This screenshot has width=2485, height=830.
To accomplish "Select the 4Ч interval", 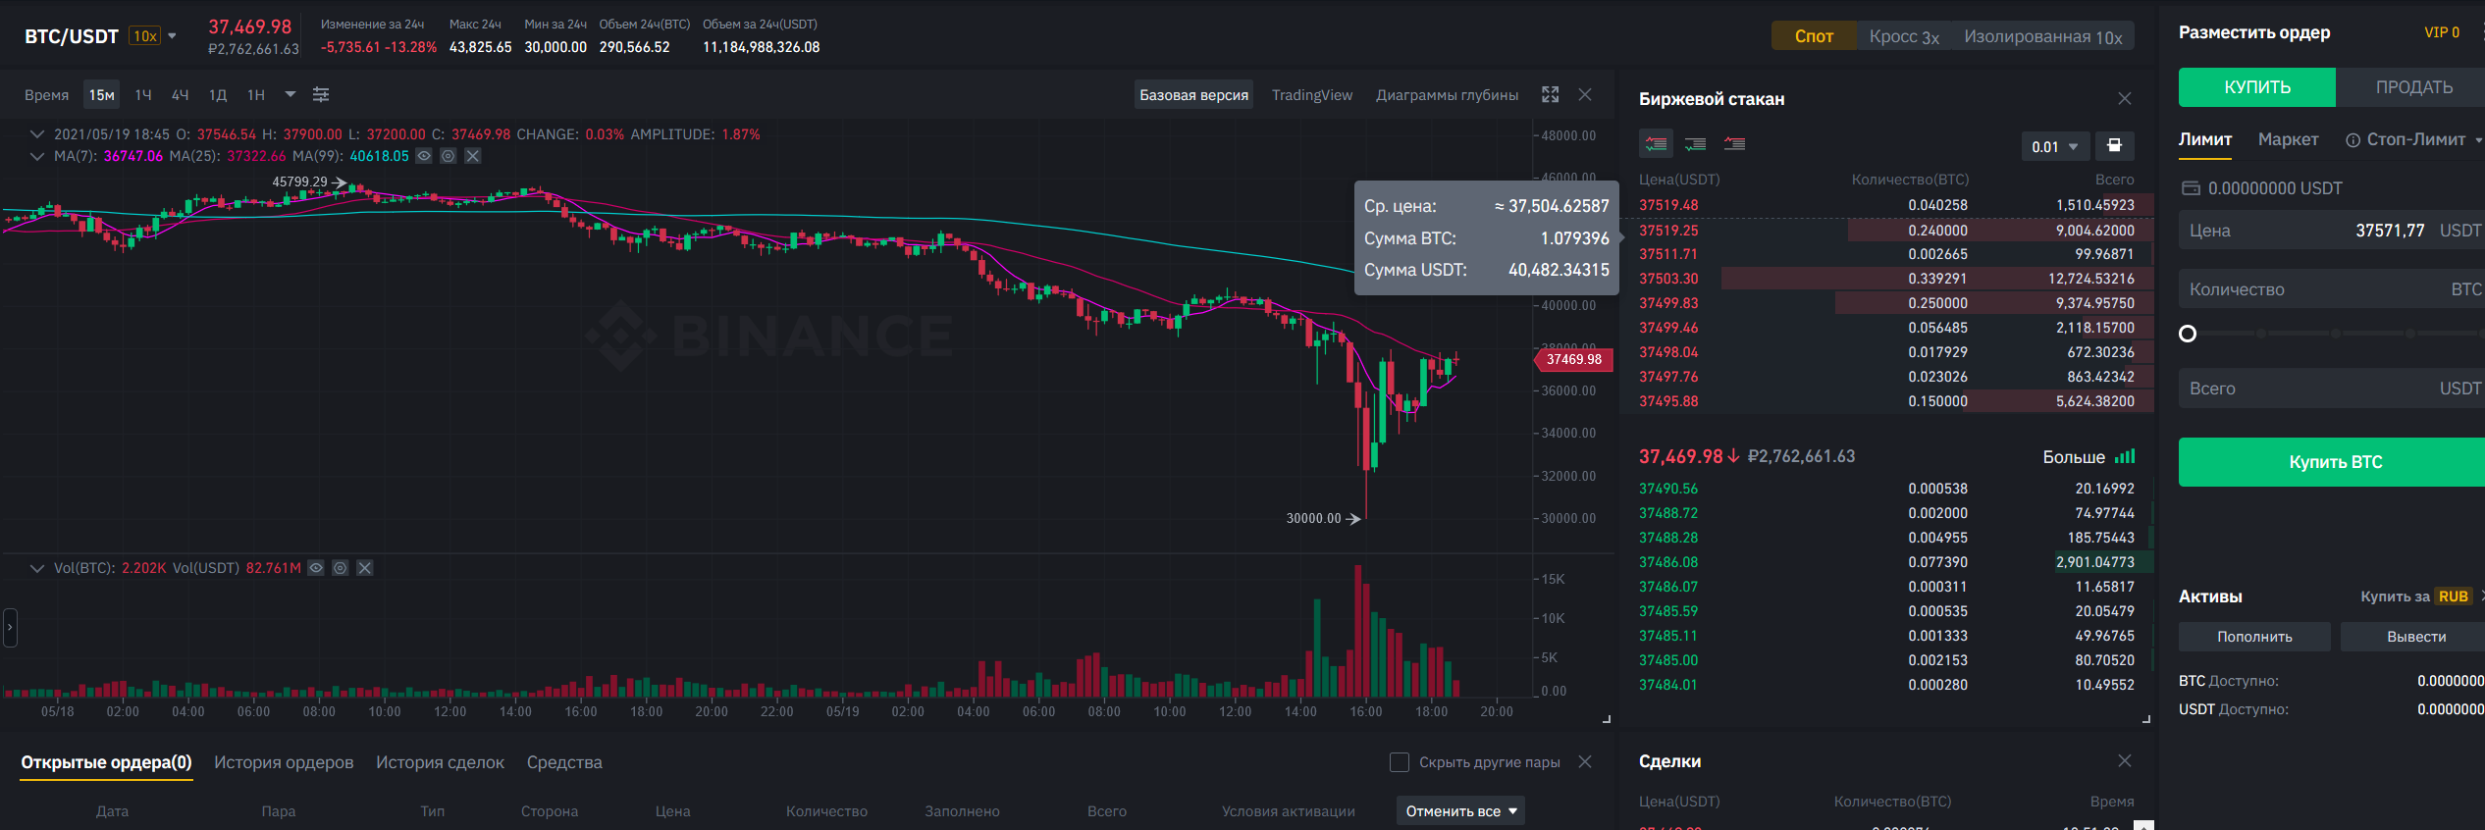I will point(180,95).
